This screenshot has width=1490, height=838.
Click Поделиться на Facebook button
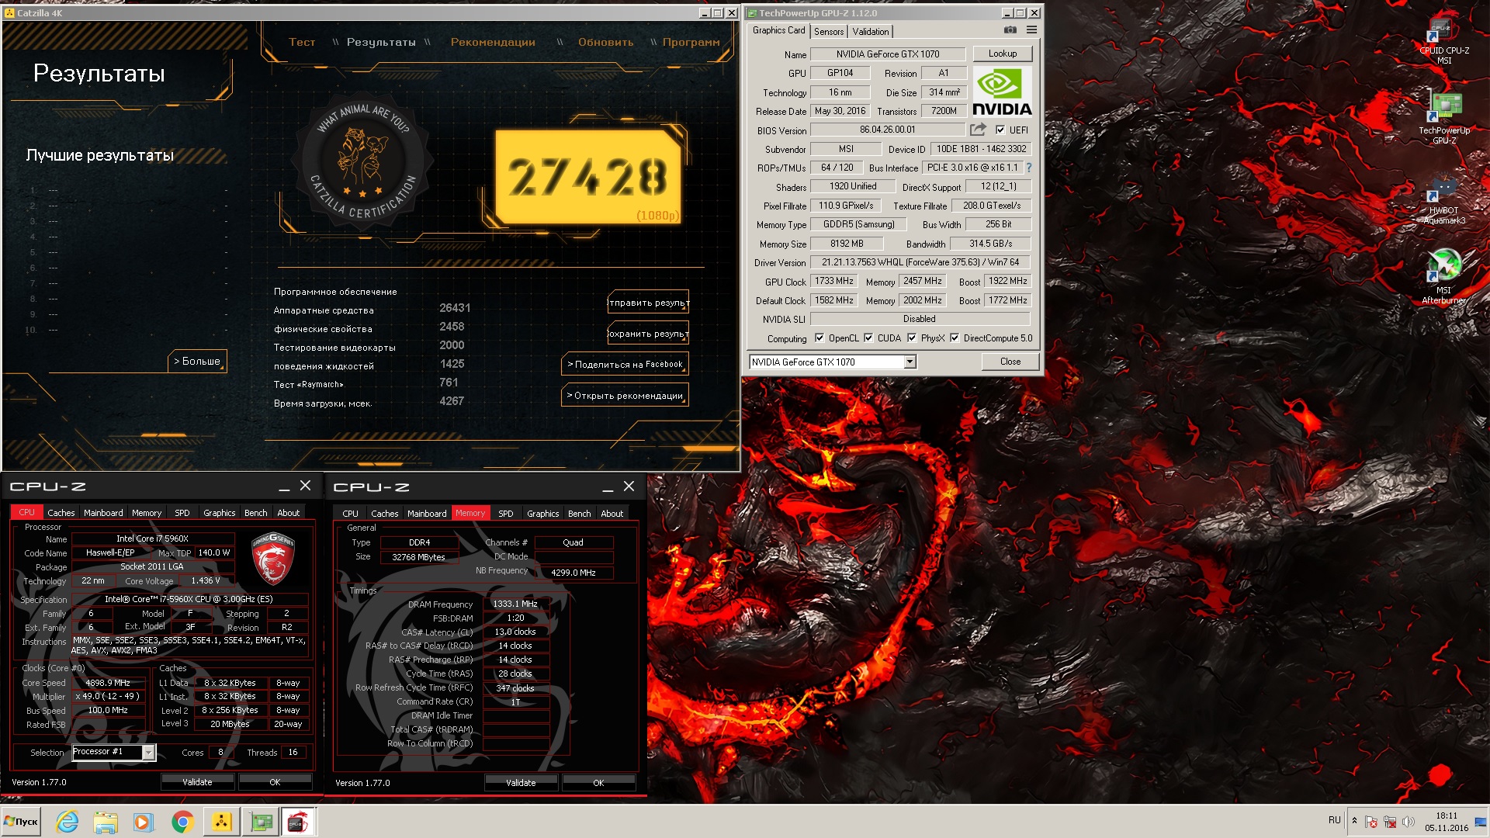(x=625, y=364)
